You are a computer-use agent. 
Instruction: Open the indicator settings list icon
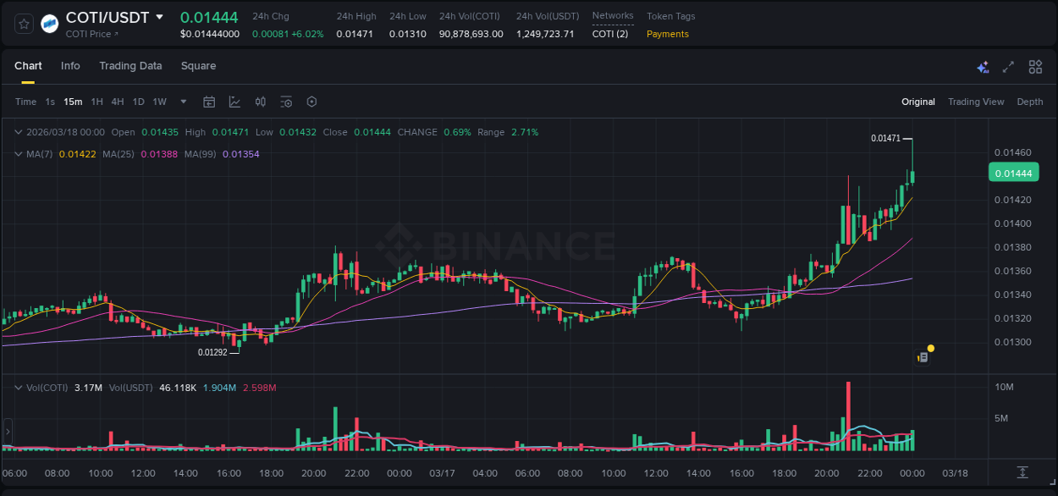(286, 102)
